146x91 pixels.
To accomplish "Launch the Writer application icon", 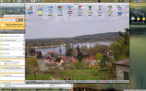I will coord(120,14).
